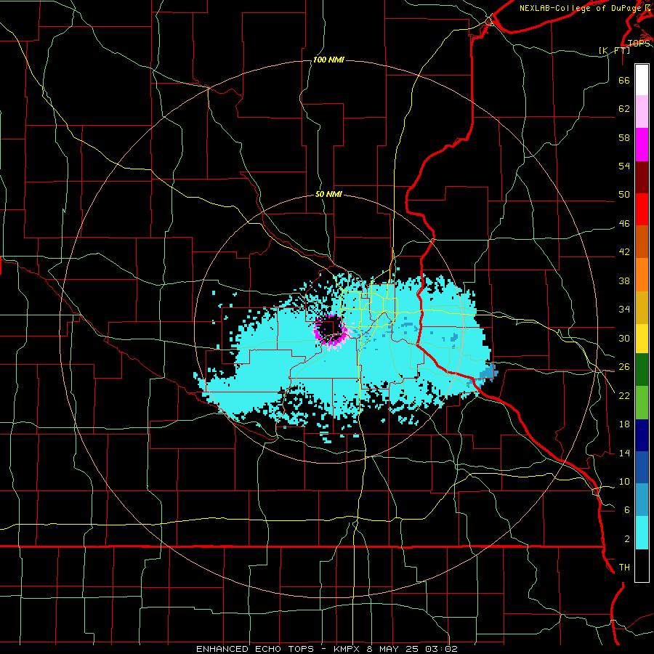Click the white color swatch above 66 kft
Image resolution: width=654 pixels, height=654 pixels.
[x=642, y=80]
